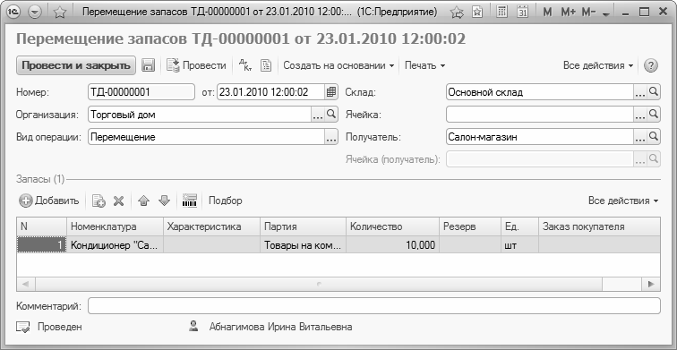
Task: Edit Организация field Торговый дом
Action: [200, 115]
